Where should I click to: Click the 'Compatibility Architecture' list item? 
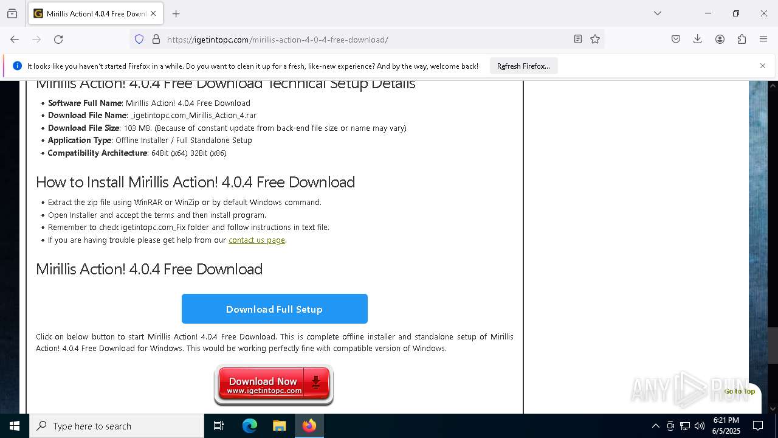[x=137, y=153]
